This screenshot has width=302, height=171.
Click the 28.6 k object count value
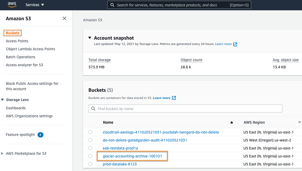click(x=186, y=67)
